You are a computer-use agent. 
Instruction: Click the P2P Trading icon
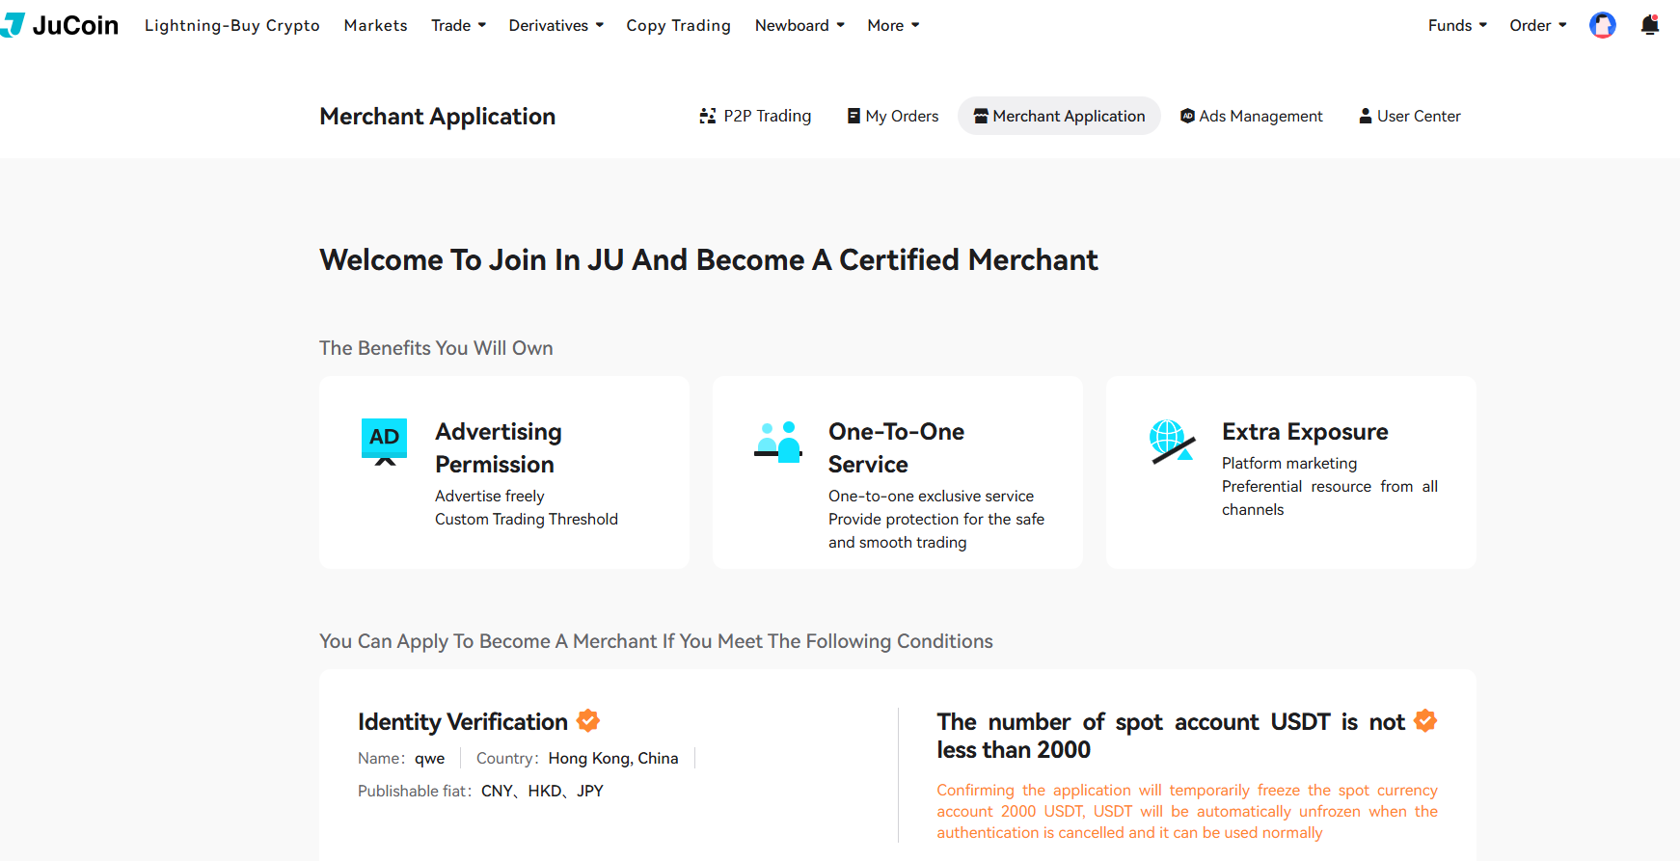[x=708, y=116]
